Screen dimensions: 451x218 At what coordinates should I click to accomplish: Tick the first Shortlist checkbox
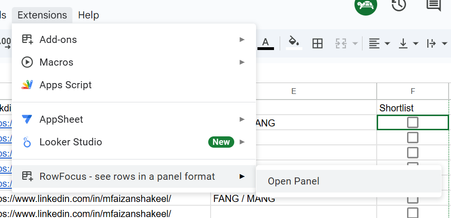pos(413,123)
